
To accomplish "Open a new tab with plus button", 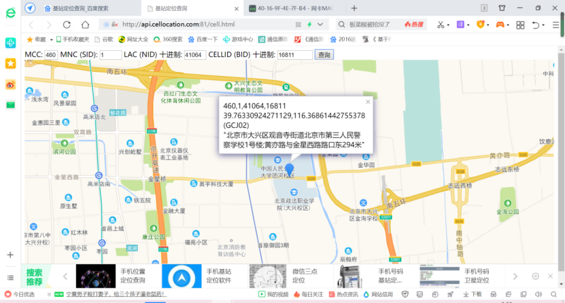I will [354, 8].
